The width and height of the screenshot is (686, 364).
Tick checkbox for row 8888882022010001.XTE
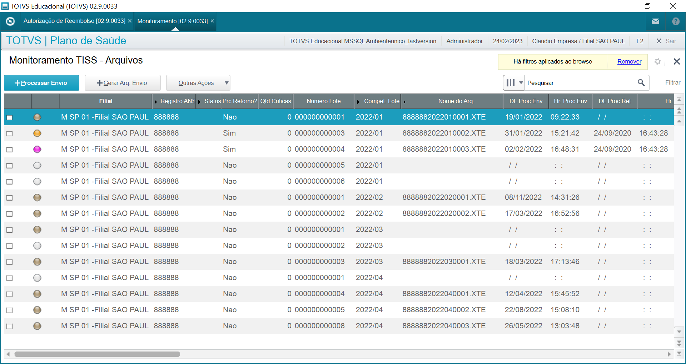coord(10,117)
